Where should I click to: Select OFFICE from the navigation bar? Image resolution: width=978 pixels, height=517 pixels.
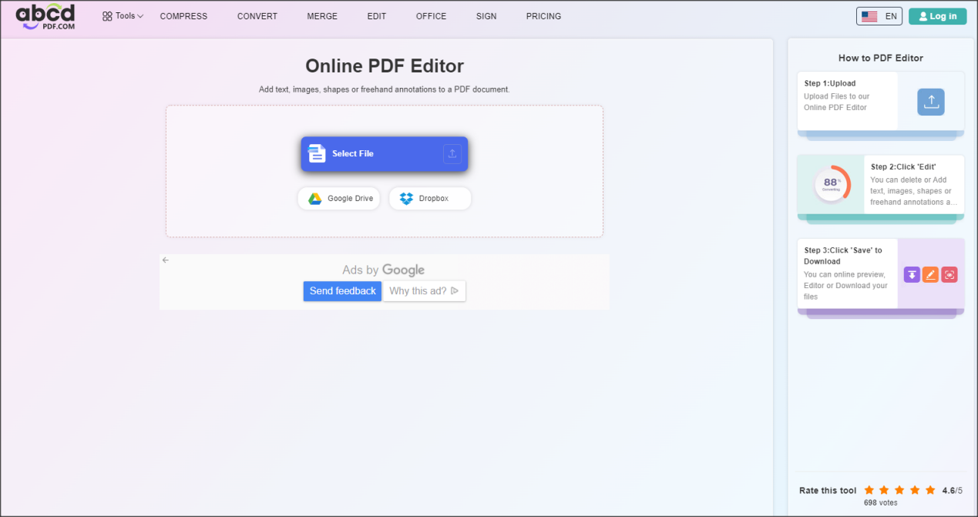coord(431,15)
